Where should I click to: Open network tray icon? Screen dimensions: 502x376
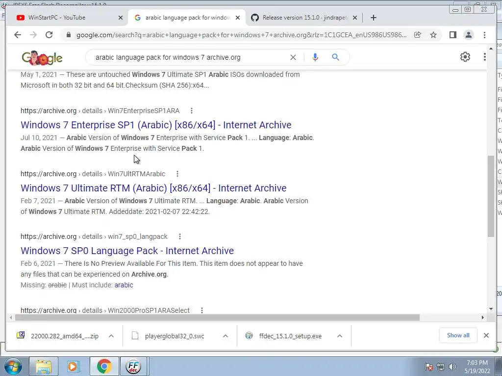(441, 367)
